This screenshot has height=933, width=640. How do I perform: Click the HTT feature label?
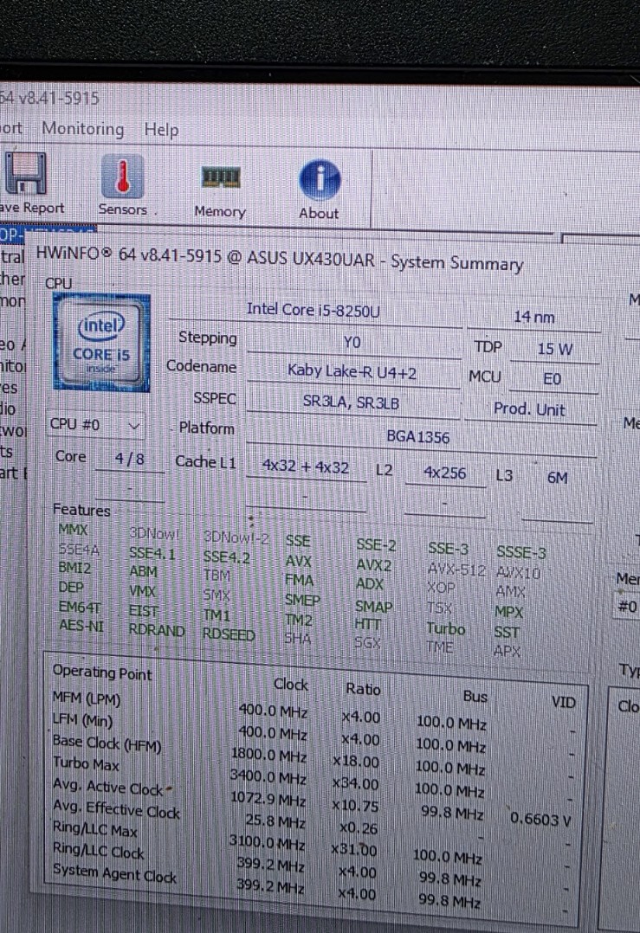pos(367,624)
